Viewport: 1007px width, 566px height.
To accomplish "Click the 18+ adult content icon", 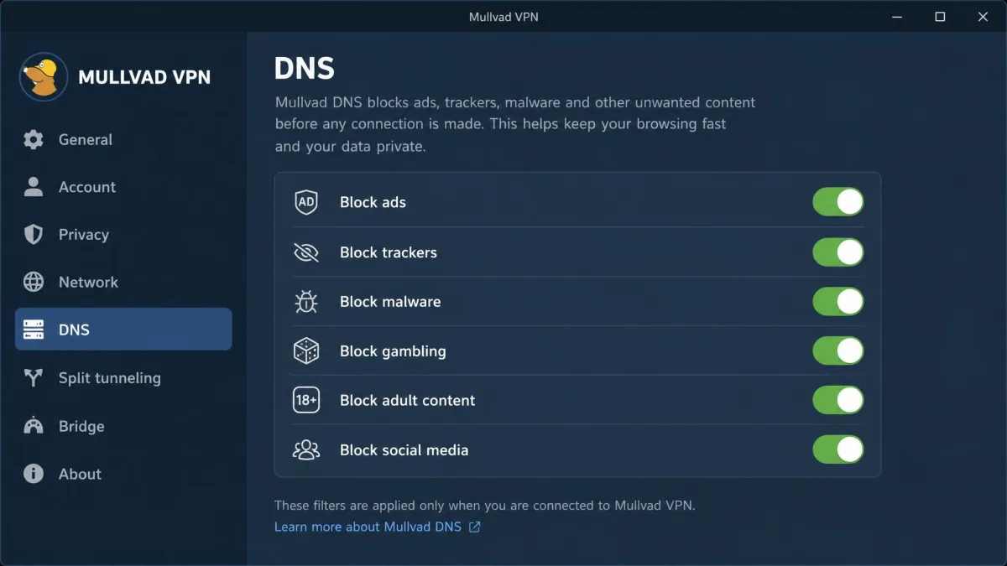I will 306,401.
